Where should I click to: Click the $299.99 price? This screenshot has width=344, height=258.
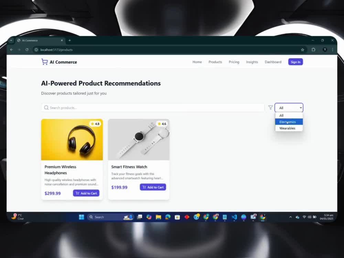point(53,193)
